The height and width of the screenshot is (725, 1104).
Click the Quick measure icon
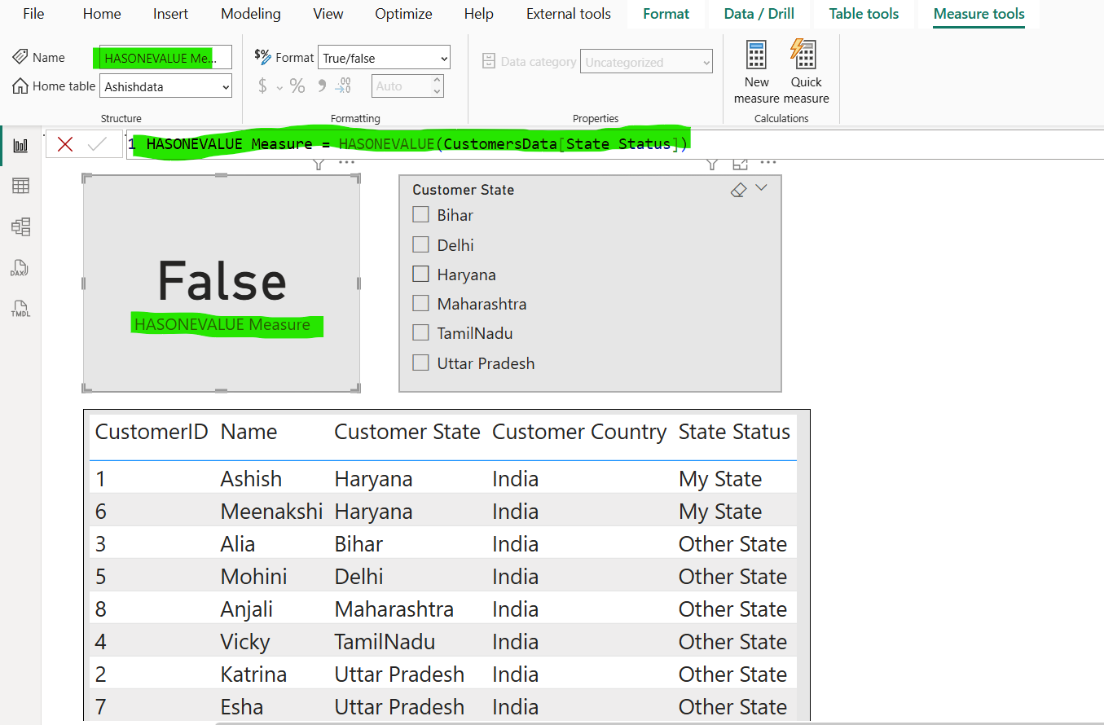tap(805, 55)
